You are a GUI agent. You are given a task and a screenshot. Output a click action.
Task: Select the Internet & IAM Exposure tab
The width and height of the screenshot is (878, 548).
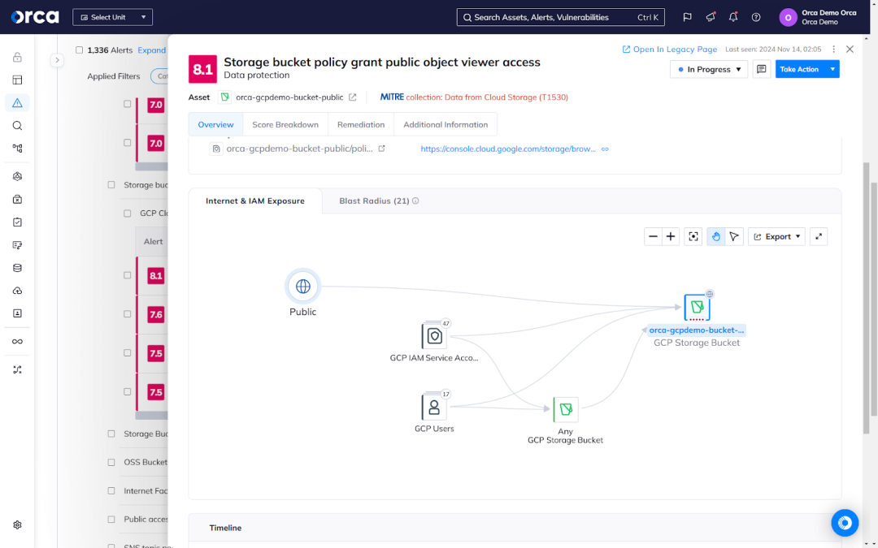[255, 201]
